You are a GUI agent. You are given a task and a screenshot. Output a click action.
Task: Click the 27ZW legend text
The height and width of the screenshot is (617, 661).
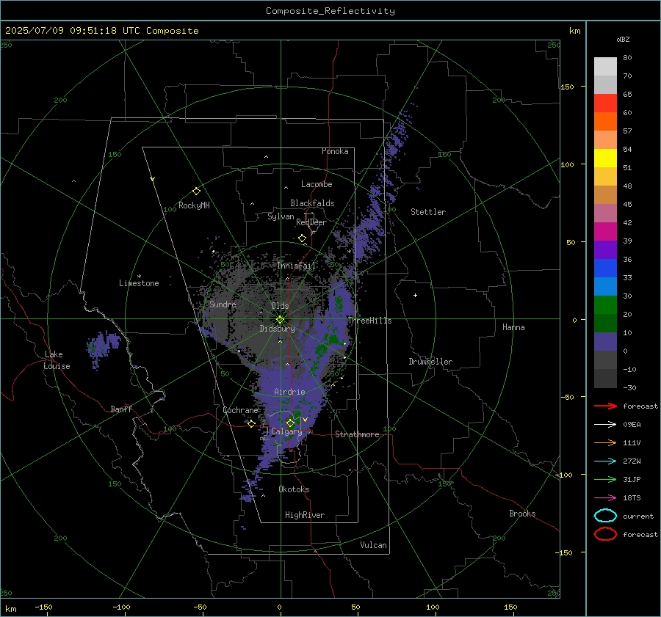pos(632,461)
